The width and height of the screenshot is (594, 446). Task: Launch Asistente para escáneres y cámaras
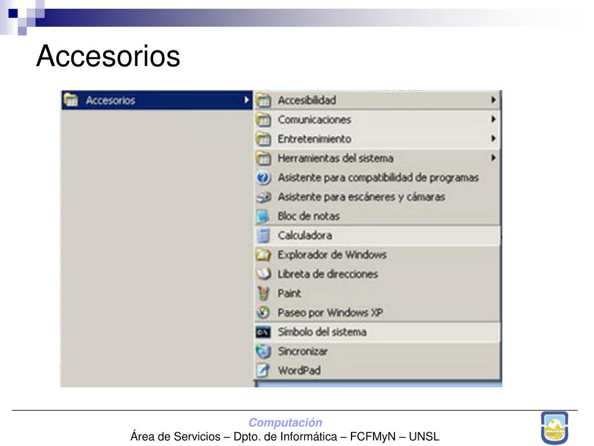pyautogui.click(x=377, y=197)
